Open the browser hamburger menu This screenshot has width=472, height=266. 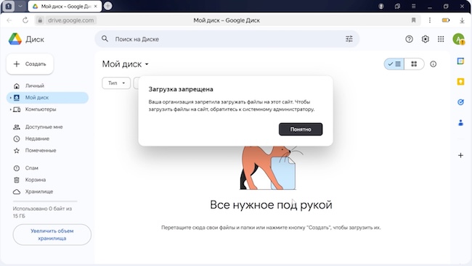pos(414,6)
